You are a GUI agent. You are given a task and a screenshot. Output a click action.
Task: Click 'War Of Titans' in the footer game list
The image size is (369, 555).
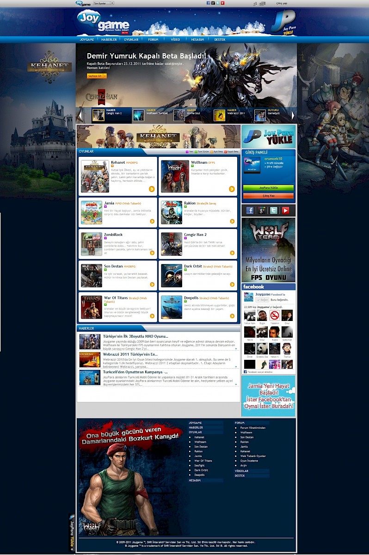[203, 461]
